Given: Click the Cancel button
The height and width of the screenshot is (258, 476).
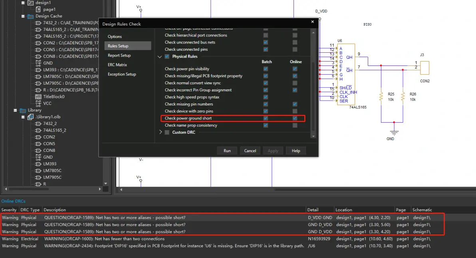Looking at the screenshot, I should pyautogui.click(x=250, y=151).
